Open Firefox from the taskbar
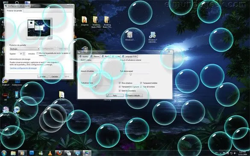Viewport: 250px width, 156px height. point(59,153)
